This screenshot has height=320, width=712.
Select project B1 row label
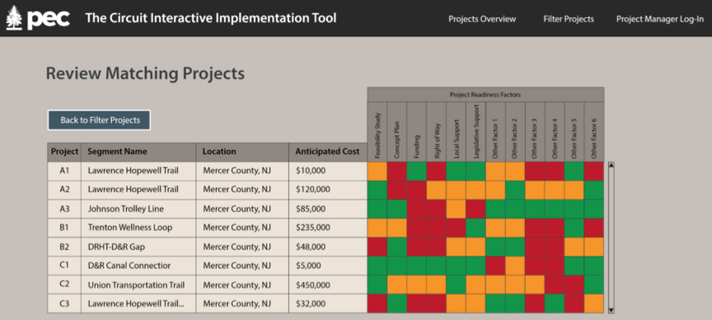click(x=64, y=228)
